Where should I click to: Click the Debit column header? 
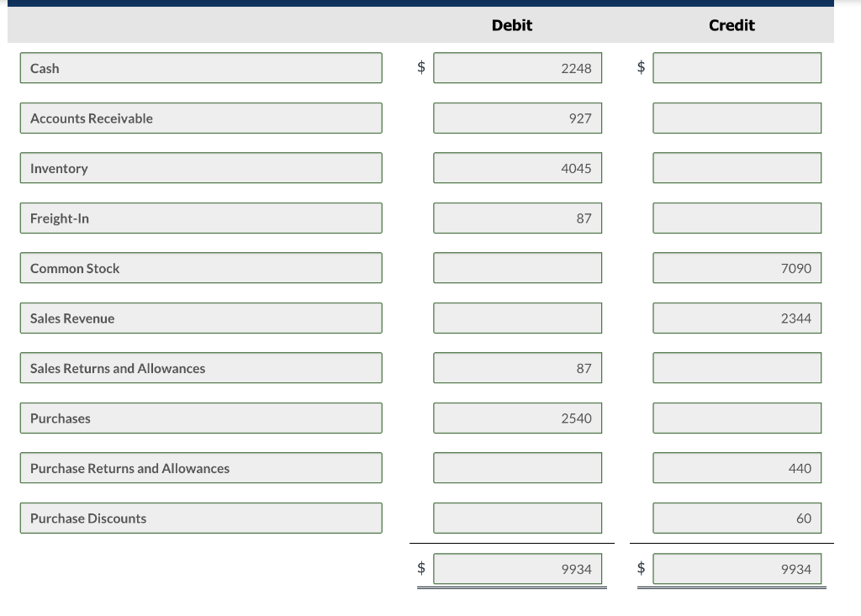512,25
